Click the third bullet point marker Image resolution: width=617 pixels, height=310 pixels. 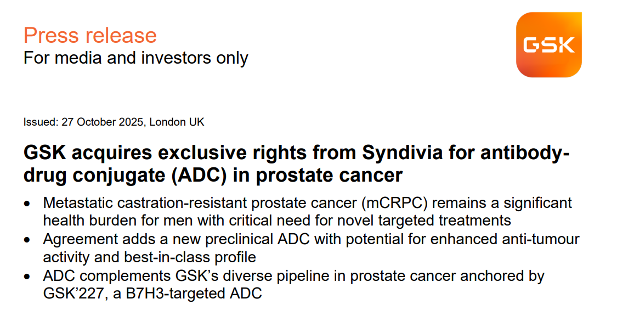pyautogui.click(x=27, y=277)
